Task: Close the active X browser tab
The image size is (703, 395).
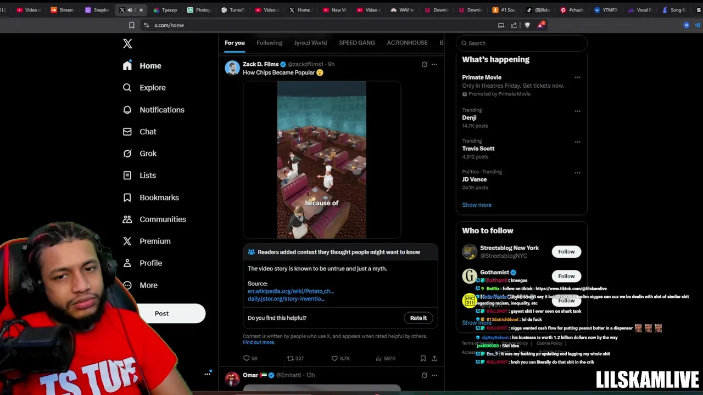Action: [141, 10]
